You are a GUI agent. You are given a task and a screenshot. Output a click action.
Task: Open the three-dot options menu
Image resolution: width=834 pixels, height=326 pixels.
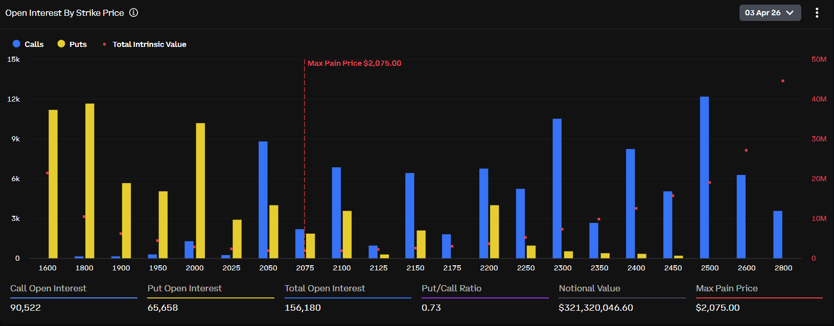(817, 13)
